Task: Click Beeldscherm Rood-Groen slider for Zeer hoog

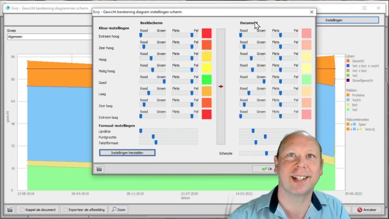Action: point(152,47)
